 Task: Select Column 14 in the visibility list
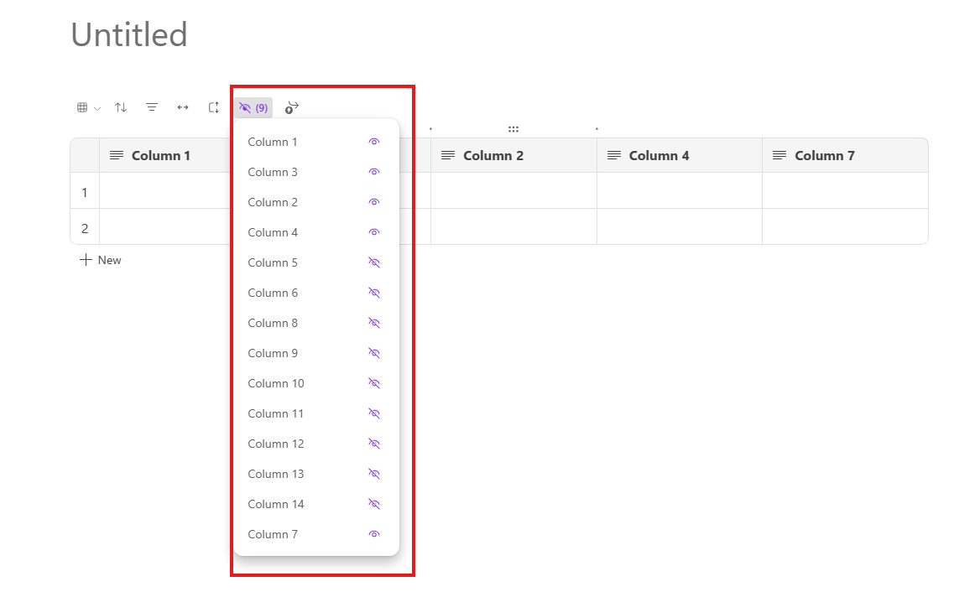276,504
